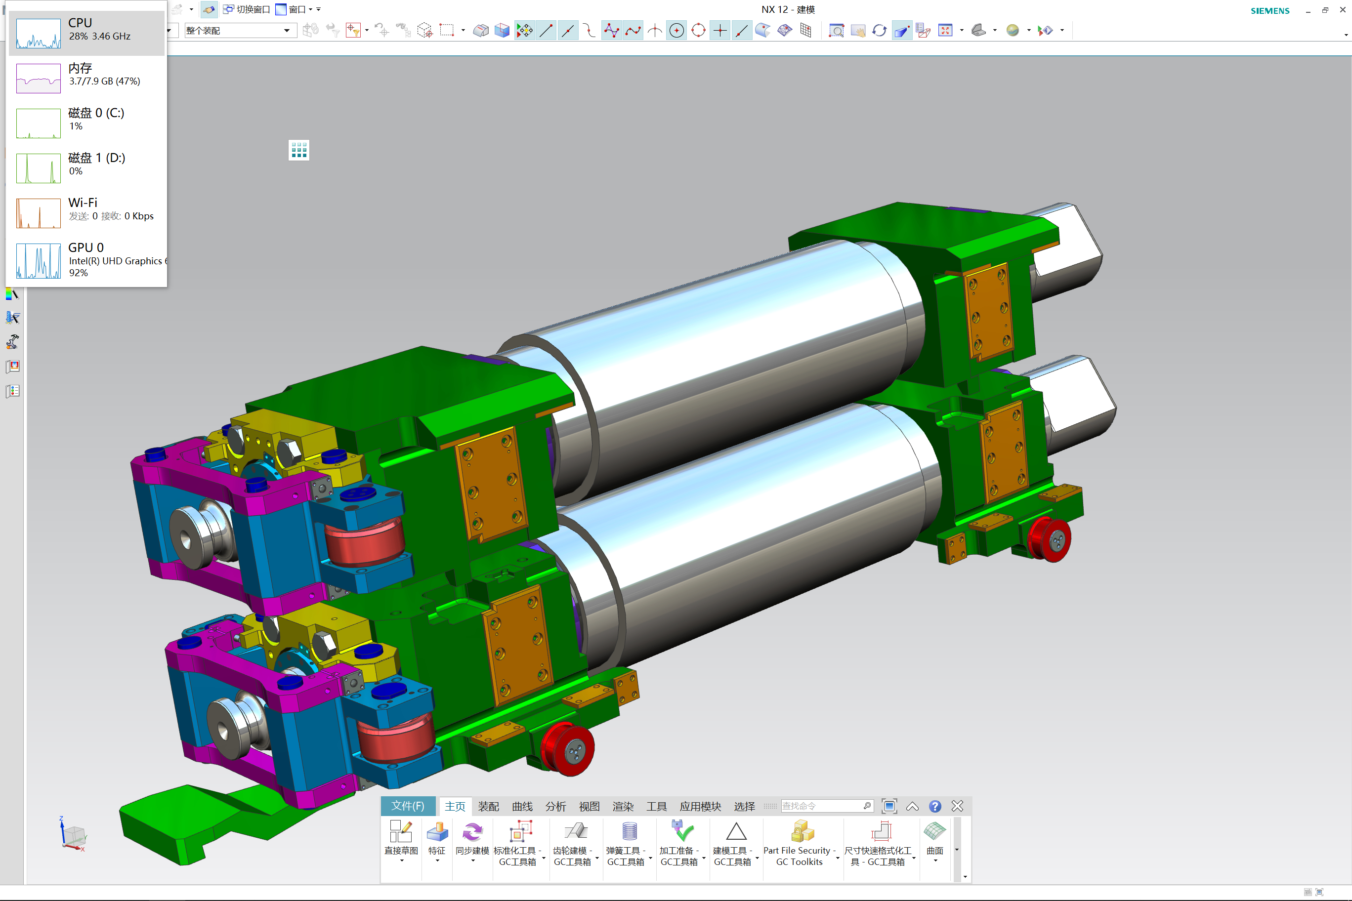Click the rotate view icon in top toolbar

tap(879, 31)
